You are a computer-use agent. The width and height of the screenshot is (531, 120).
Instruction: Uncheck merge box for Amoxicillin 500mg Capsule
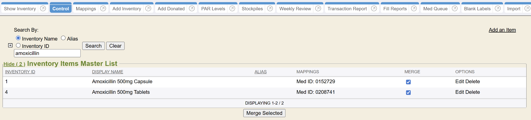pos(408,82)
